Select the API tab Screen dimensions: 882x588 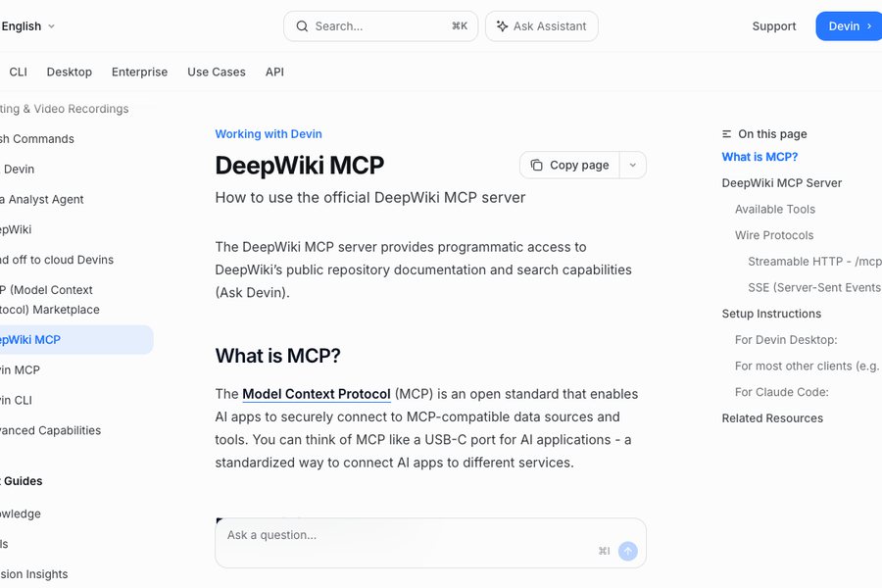274,72
